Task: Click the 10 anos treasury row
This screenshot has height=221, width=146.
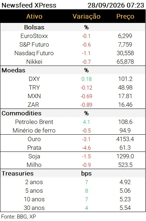Action: click(73, 199)
